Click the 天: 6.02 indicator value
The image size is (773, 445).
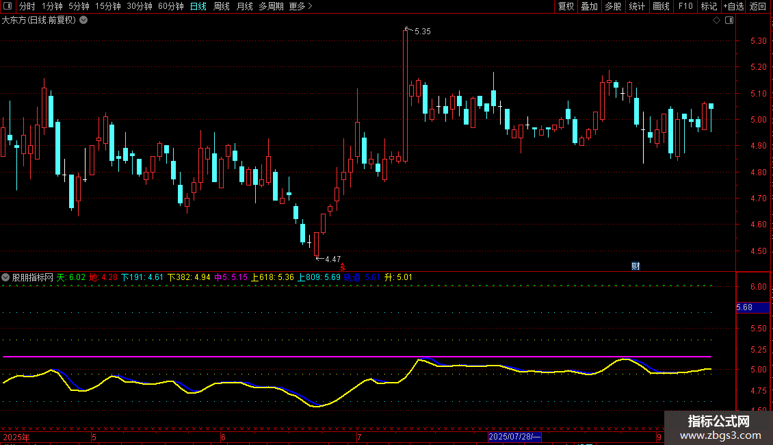pos(71,277)
